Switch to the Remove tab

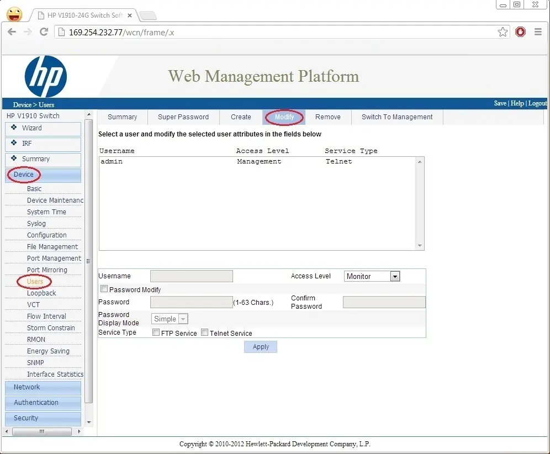click(327, 117)
